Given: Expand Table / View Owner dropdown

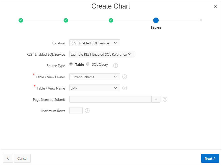Looking at the screenshot, I should [x=95, y=77].
